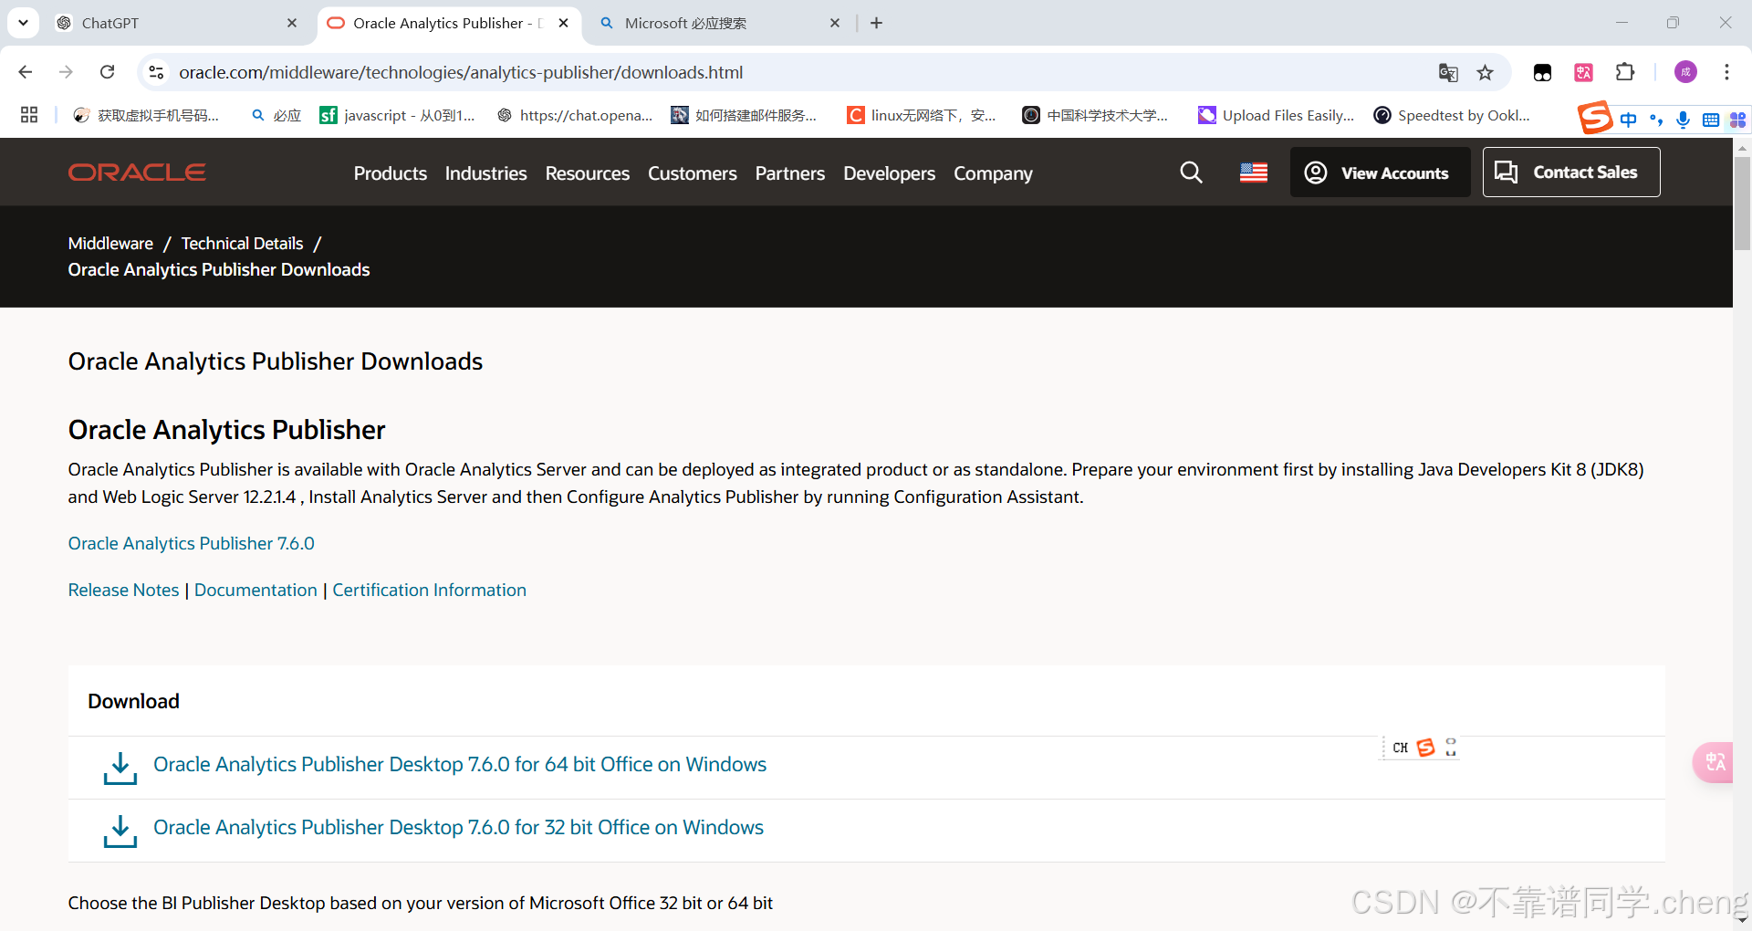This screenshot has height=931, width=1752.
Task: Toggle Chinese/English mode on Sogou toolbar
Action: click(1629, 120)
